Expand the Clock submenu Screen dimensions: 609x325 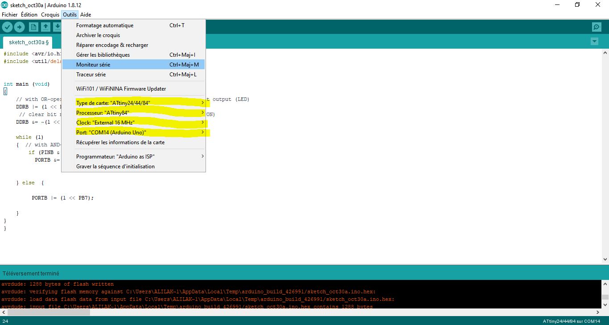(x=134, y=123)
